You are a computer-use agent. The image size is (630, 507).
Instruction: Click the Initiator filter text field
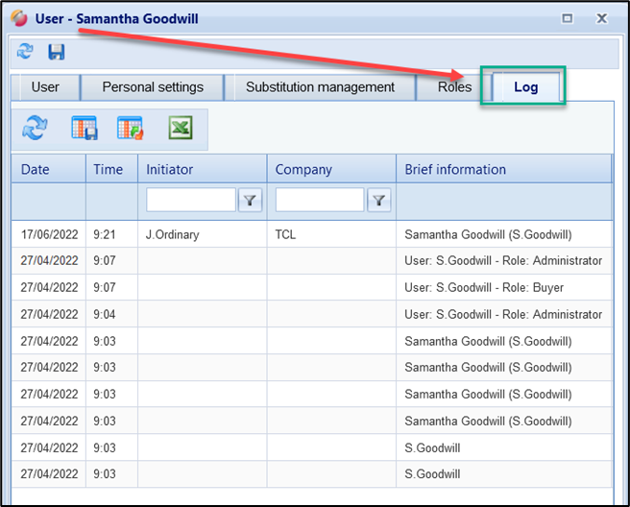191,200
